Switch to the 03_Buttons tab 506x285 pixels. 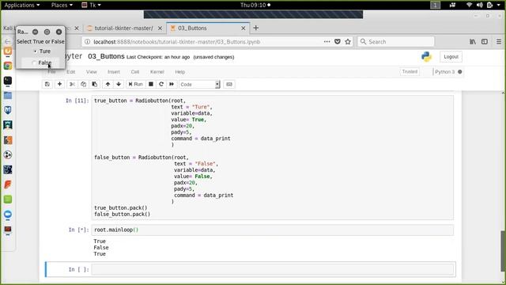[x=192, y=28]
